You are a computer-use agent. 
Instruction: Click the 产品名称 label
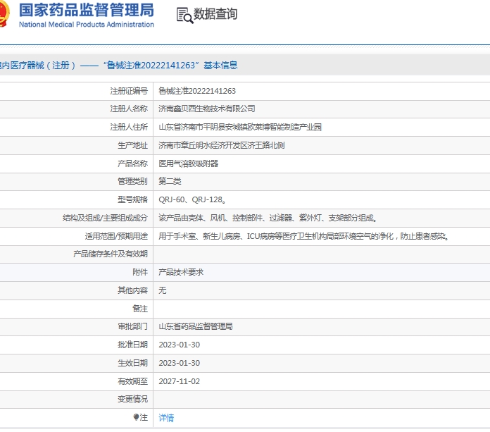(x=132, y=163)
